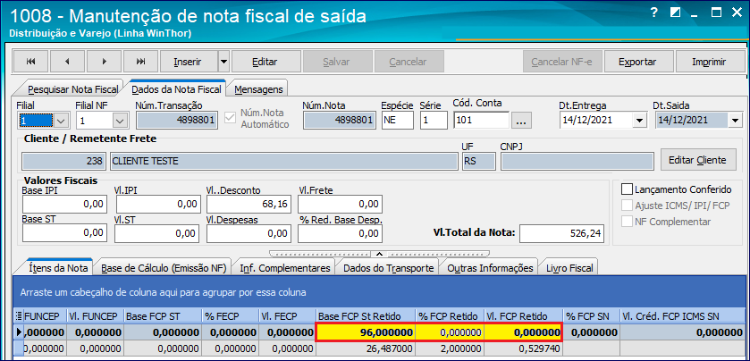
Task: Click the Salvar button
Action: [x=336, y=62]
